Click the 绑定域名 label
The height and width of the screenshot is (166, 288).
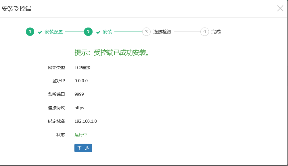pyautogui.click(x=56, y=121)
